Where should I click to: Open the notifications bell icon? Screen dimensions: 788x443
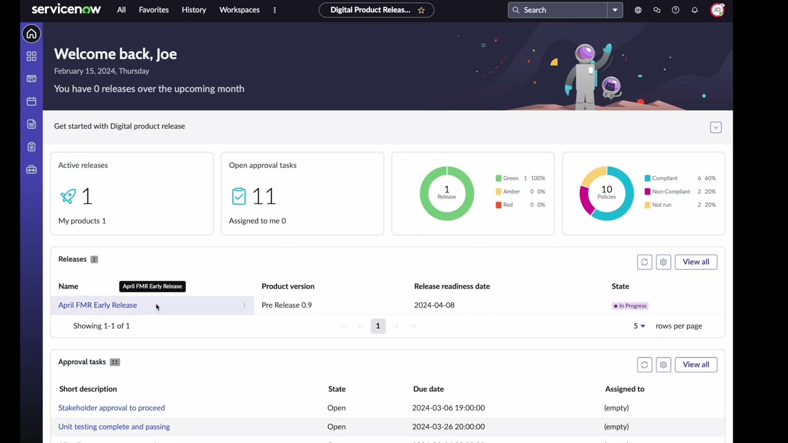[x=694, y=10]
